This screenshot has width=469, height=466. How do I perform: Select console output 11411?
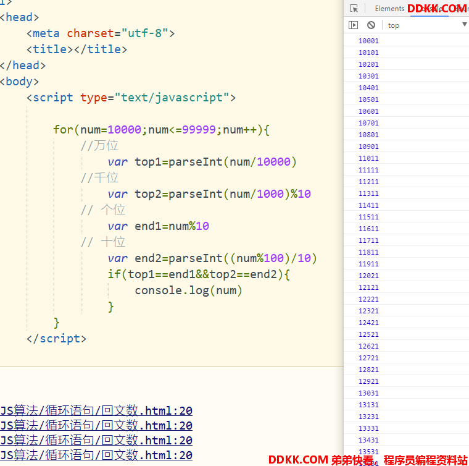pos(368,205)
